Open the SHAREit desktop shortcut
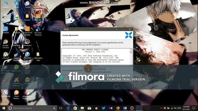This screenshot has height=111, width=198. click(x=6, y=30)
